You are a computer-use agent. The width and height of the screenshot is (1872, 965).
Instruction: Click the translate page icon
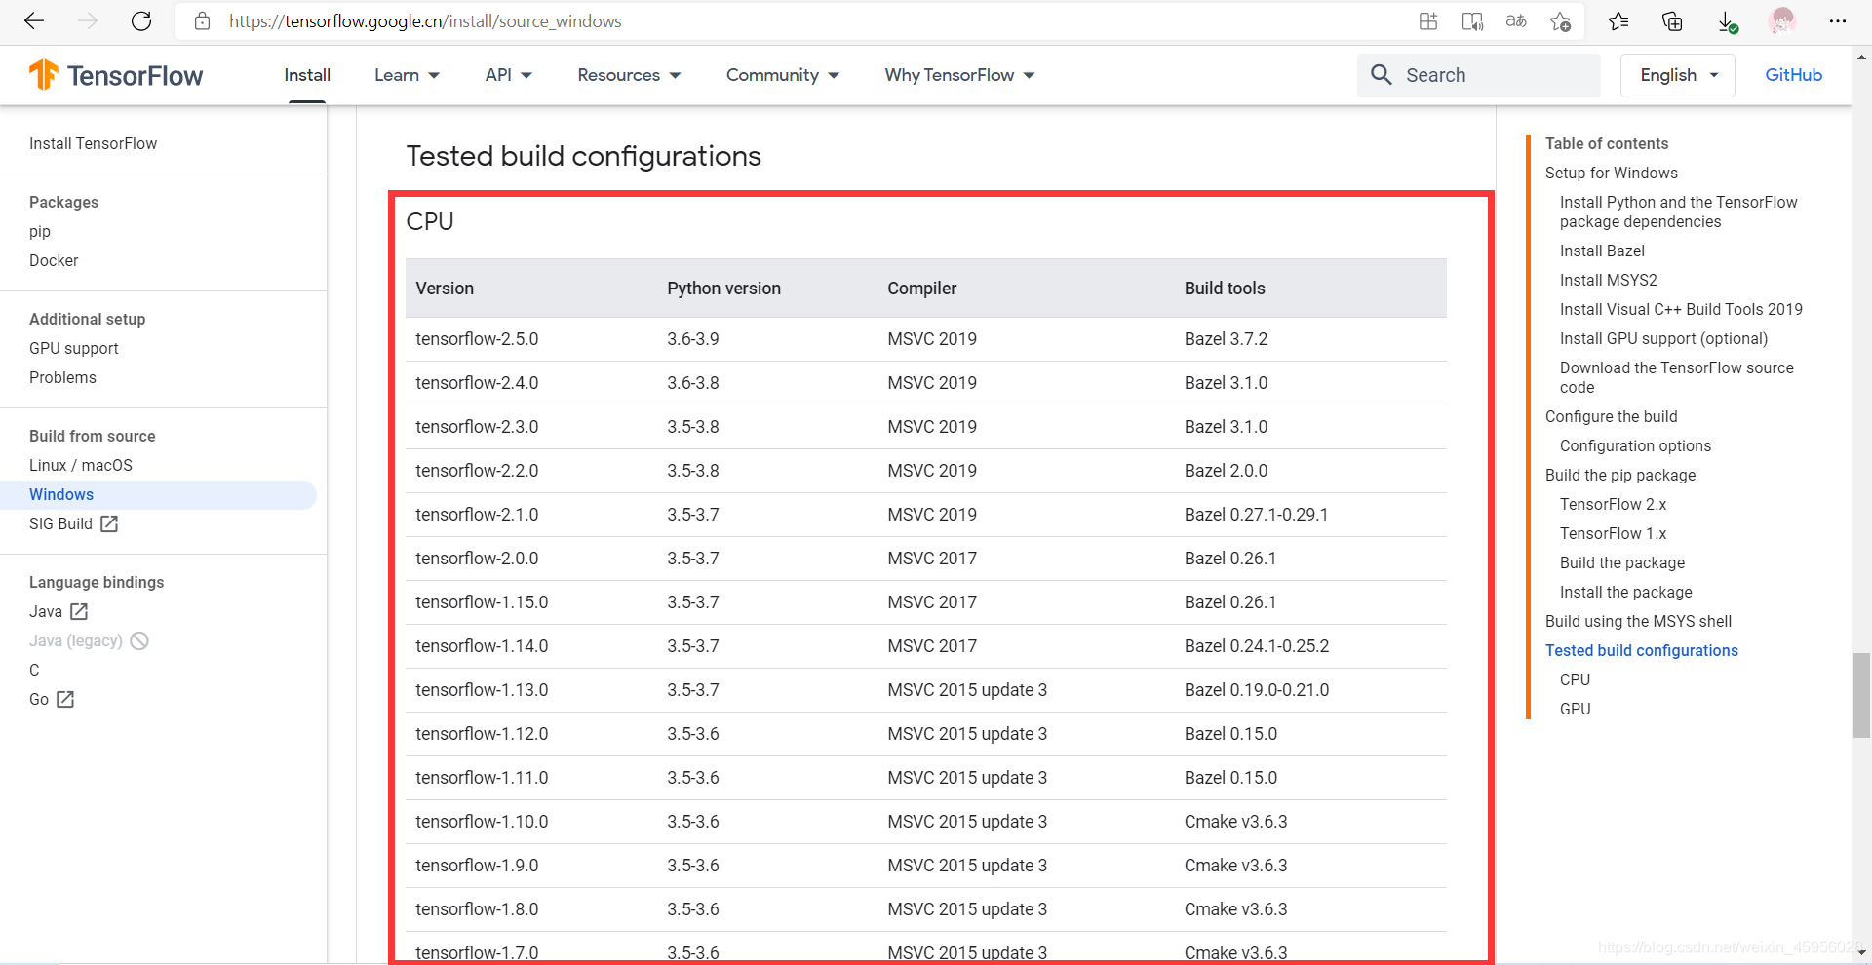tap(1516, 21)
